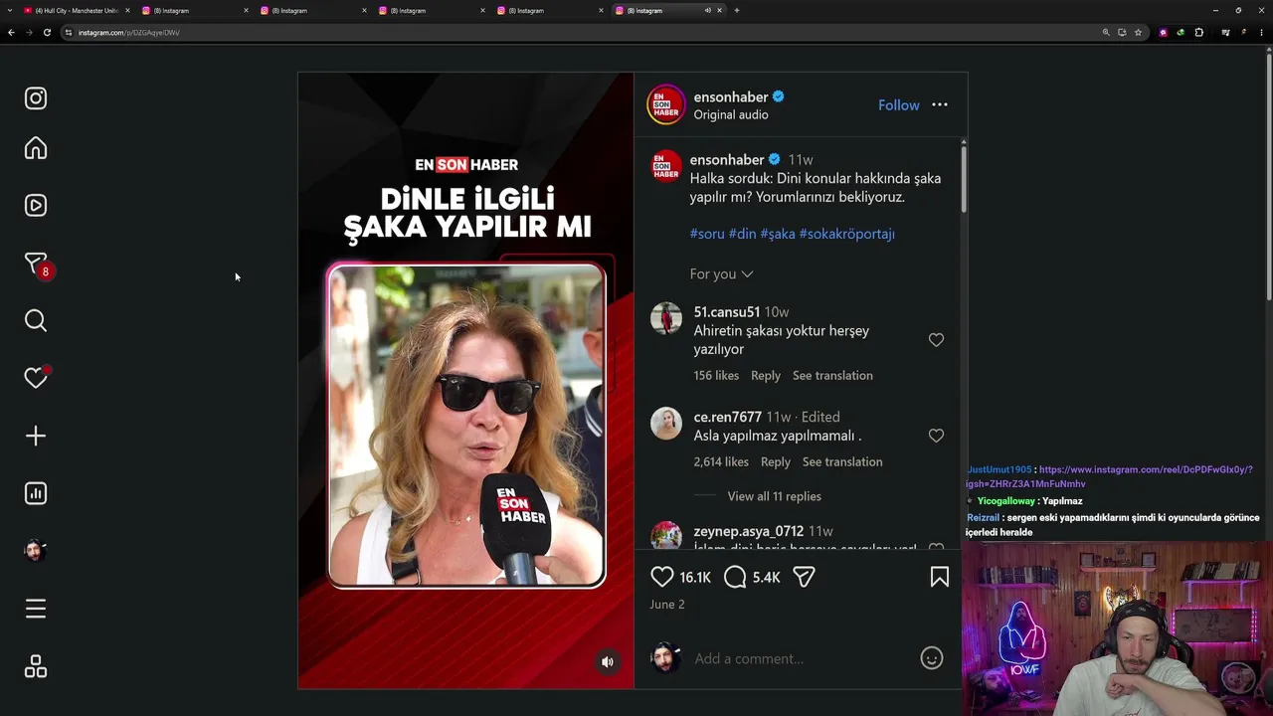Share the post with the send icon

tap(804, 577)
